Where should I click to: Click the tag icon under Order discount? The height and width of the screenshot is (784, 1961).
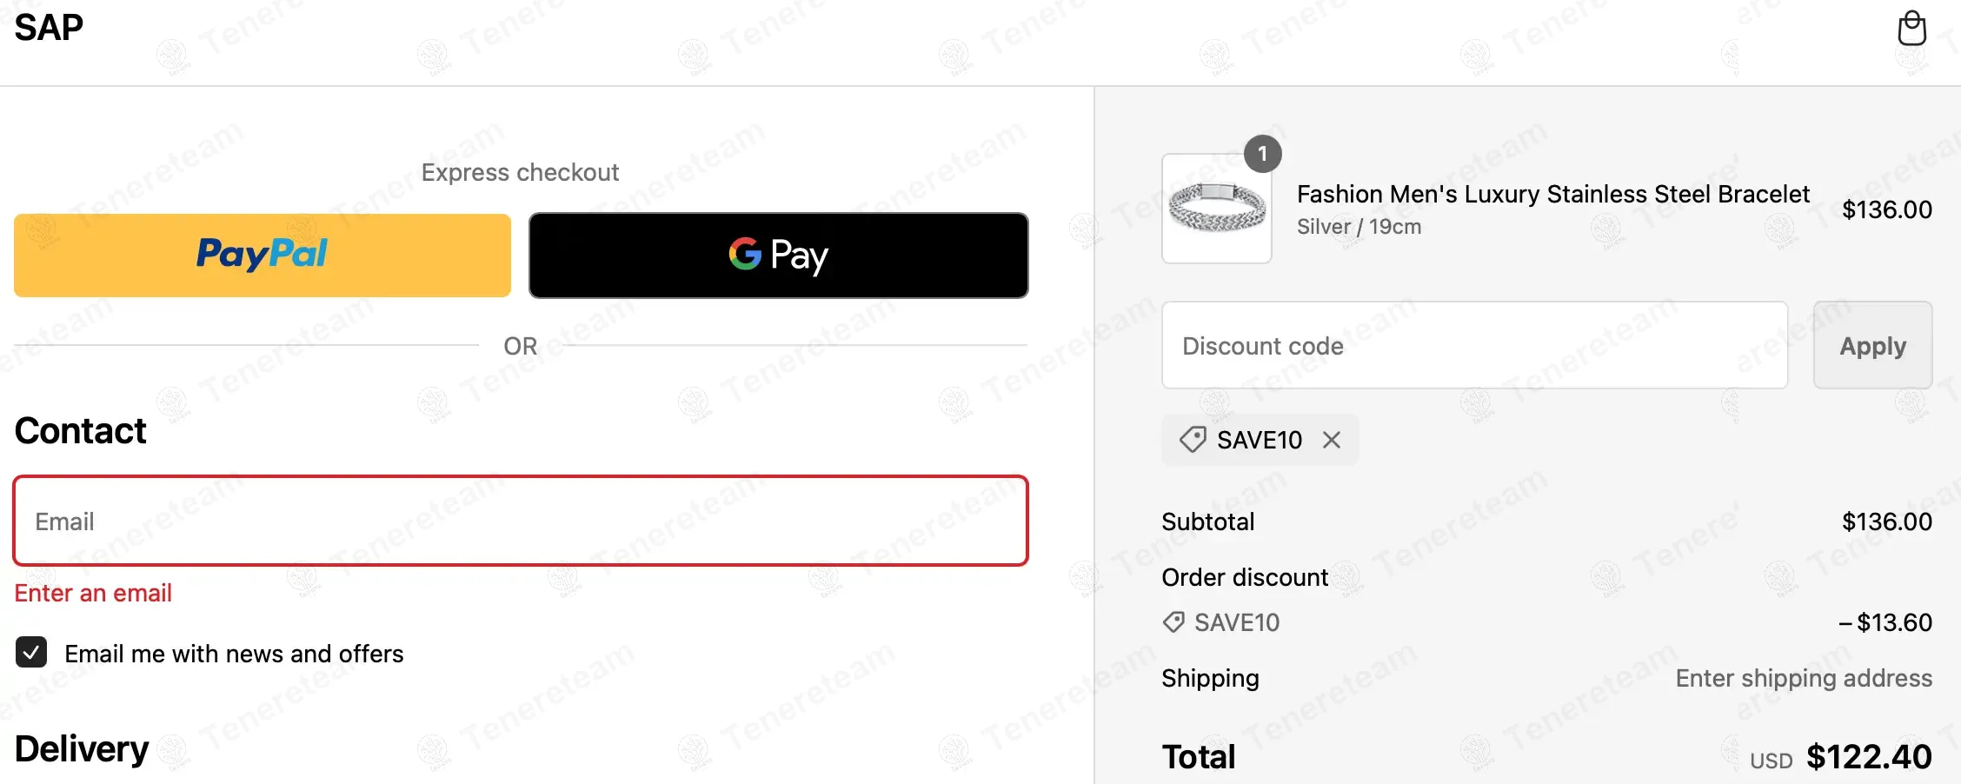(1173, 622)
